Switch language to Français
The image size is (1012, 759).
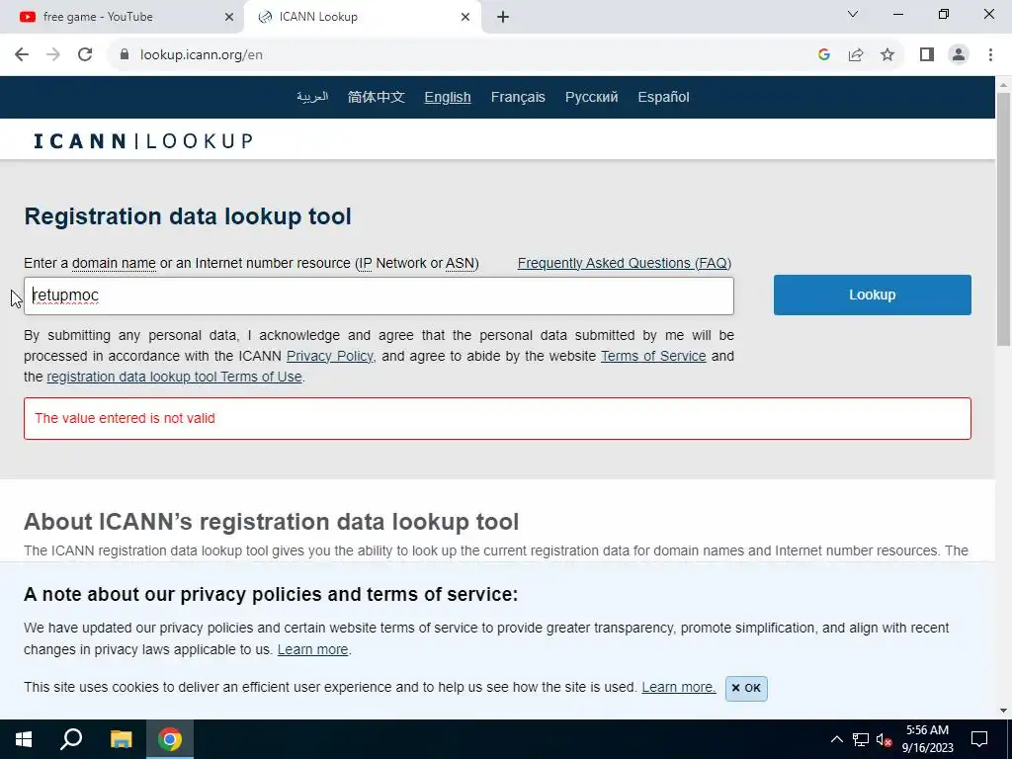[518, 97]
